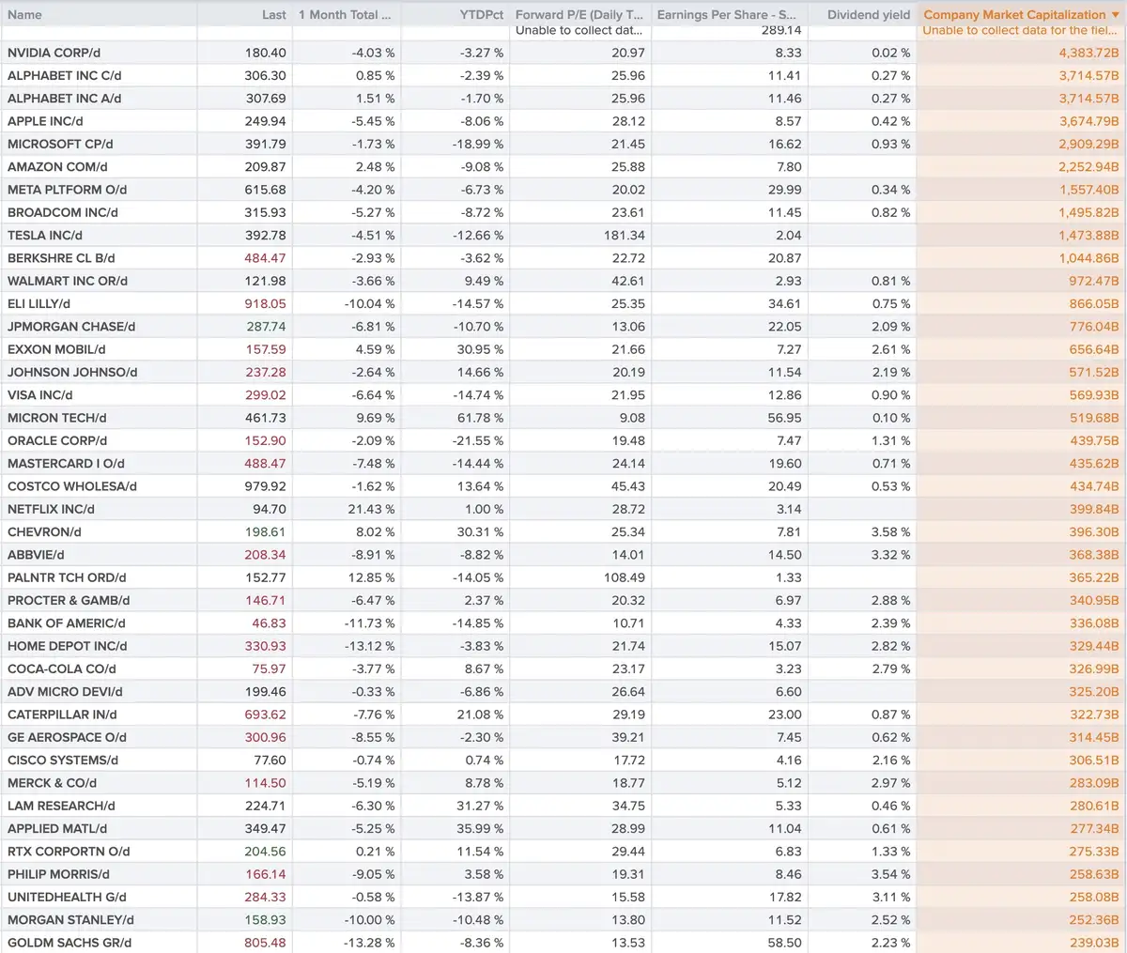The width and height of the screenshot is (1127, 953).
Task: Pick the BROADCOM INC/d row
Action: (x=563, y=212)
